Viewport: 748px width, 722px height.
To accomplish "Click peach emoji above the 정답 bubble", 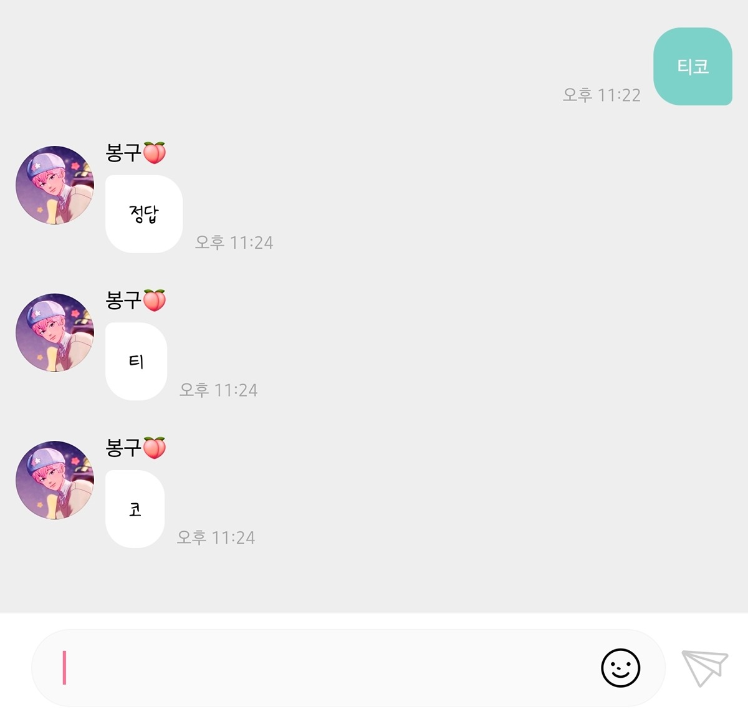I will pyautogui.click(x=155, y=152).
